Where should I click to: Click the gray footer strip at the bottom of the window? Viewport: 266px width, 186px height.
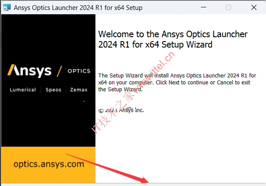tap(134, 185)
